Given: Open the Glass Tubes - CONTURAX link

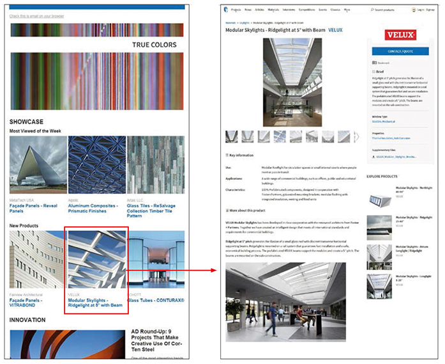Looking at the screenshot, I should (x=156, y=300).
